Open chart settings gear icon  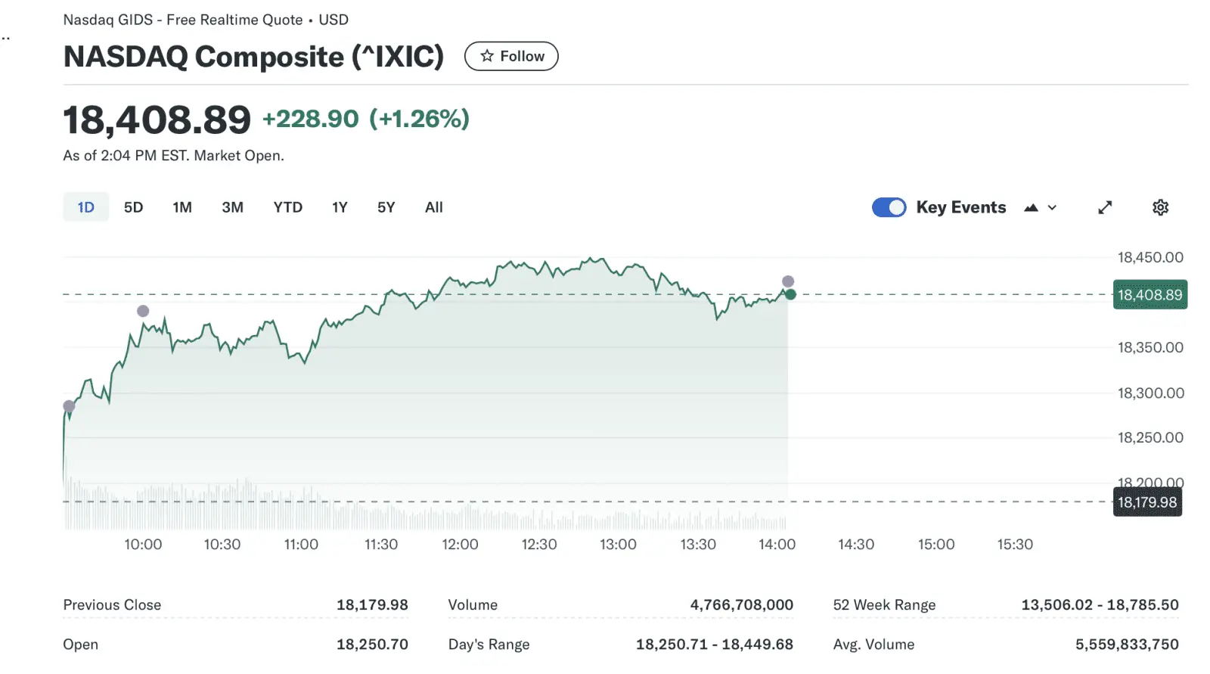pos(1160,207)
